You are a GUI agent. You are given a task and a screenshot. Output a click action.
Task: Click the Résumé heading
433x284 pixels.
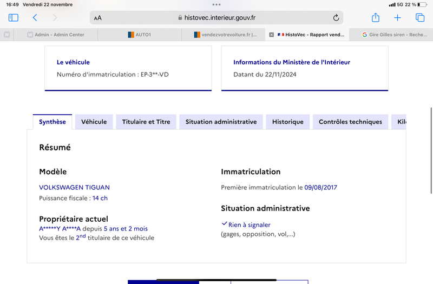click(55, 147)
